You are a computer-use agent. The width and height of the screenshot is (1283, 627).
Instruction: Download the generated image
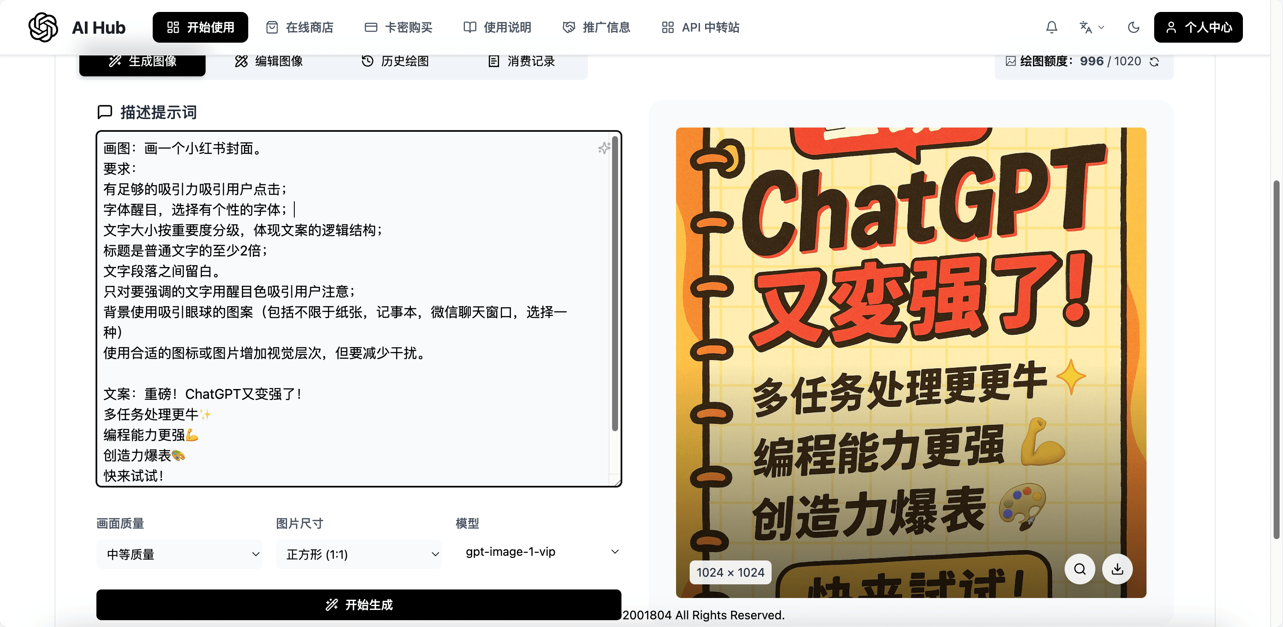coord(1117,569)
